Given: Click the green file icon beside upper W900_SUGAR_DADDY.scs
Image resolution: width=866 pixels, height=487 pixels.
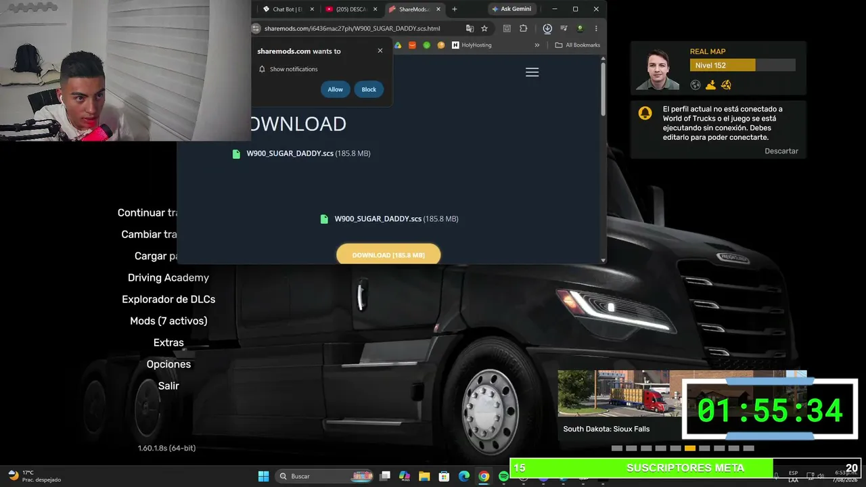Looking at the screenshot, I should (x=236, y=154).
